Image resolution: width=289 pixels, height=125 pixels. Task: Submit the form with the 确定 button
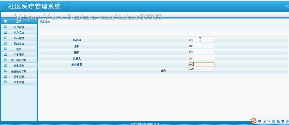tap(163, 71)
